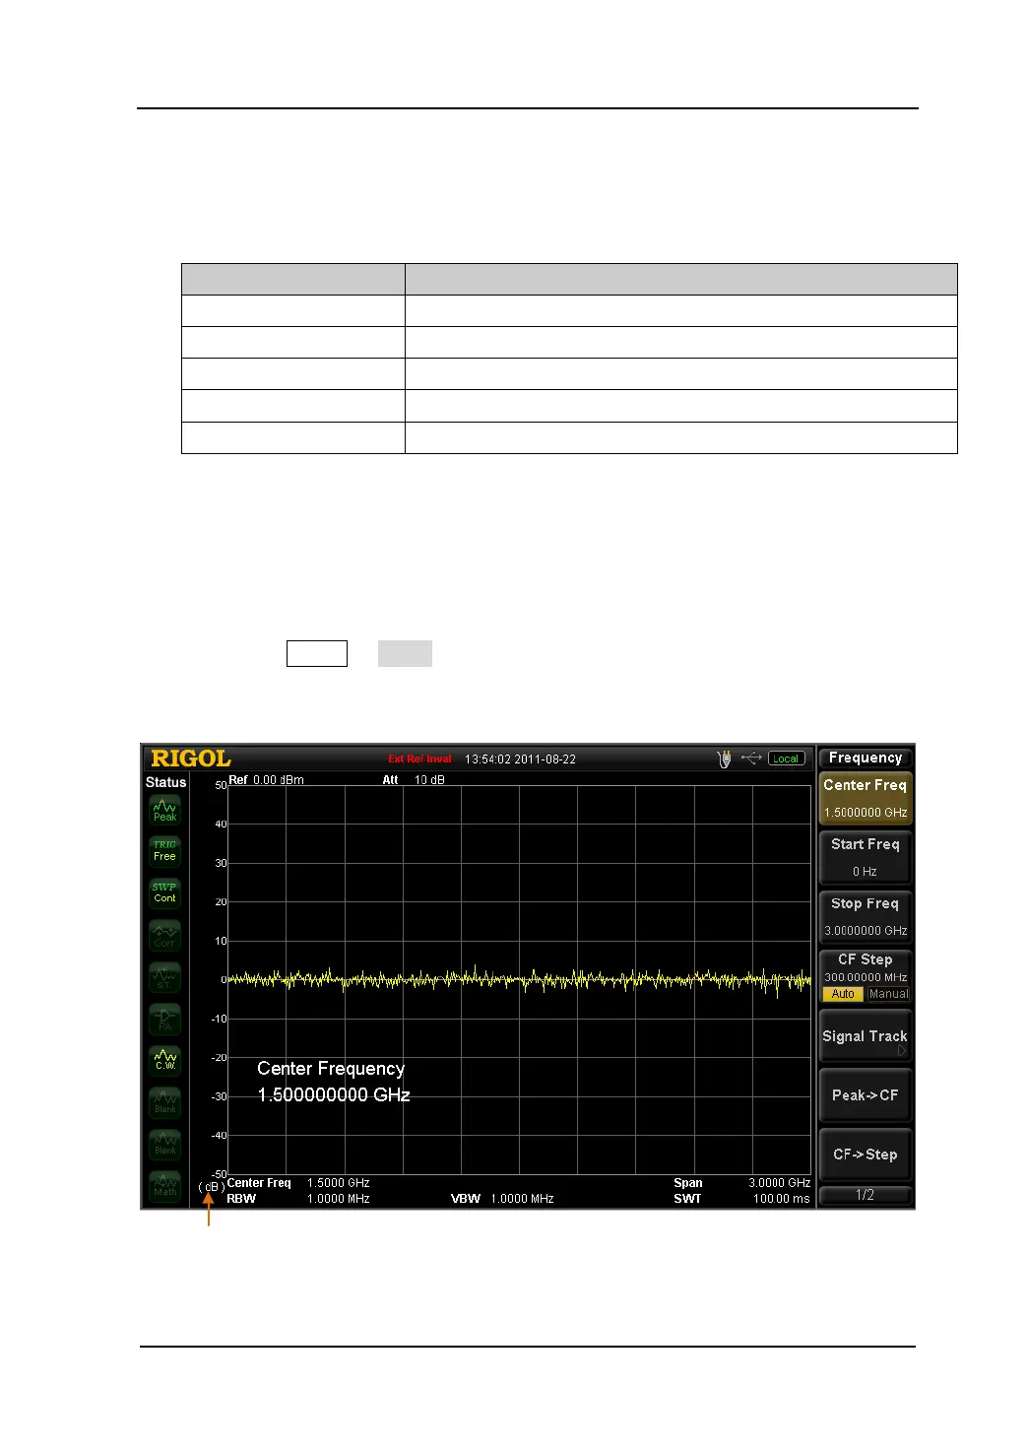This screenshot has width=1027, height=1452.
Task: Click the dimmed Corr correction status icon
Action: (x=164, y=936)
